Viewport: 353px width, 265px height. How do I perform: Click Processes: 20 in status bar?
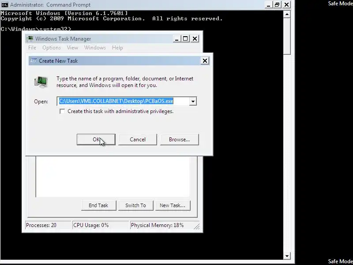click(48, 225)
